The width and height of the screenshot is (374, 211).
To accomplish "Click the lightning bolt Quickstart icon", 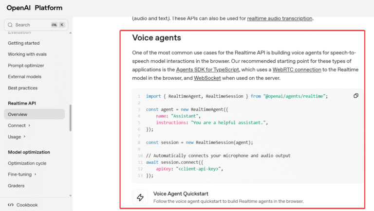I will [x=140, y=197].
